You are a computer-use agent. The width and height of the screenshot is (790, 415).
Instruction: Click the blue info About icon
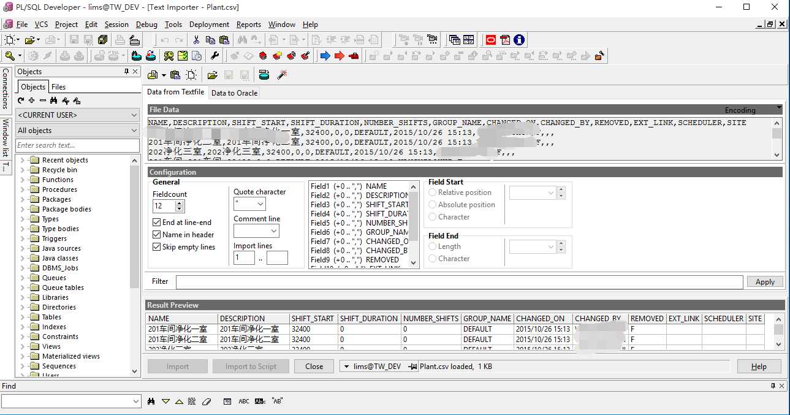(x=519, y=40)
